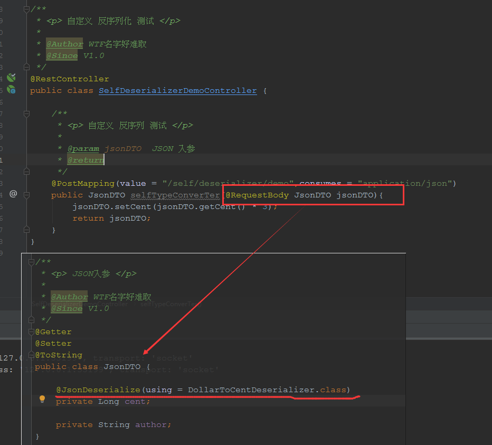Collapse the selfTypeConverTer method body
This screenshot has width=492, height=445.
[27, 195]
